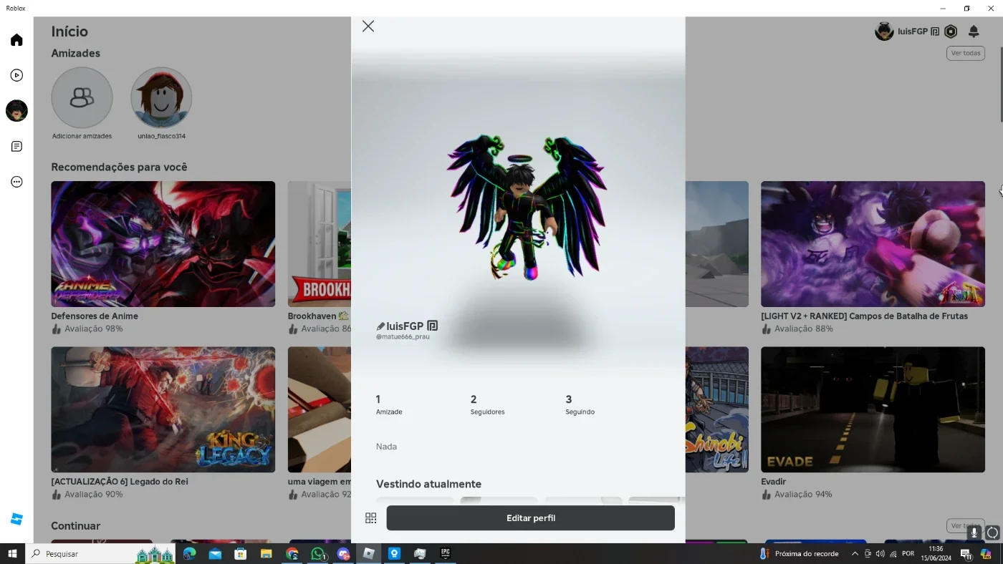
Task: Click Ver todas next to Amizades
Action: coord(966,54)
